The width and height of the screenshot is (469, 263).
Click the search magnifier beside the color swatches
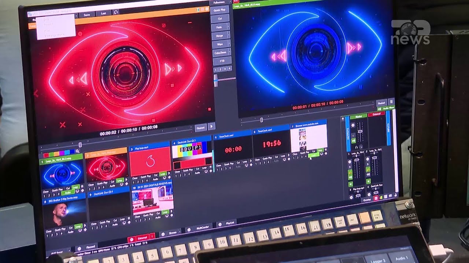point(78,151)
